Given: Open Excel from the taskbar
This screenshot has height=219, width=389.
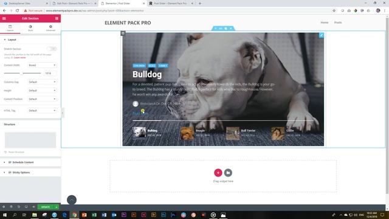Looking at the screenshot, I should click(94, 215).
